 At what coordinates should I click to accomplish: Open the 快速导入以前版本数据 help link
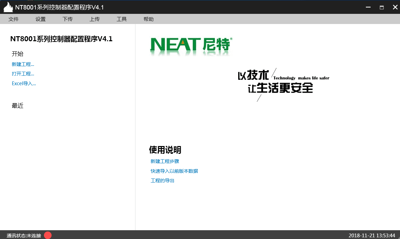point(174,171)
